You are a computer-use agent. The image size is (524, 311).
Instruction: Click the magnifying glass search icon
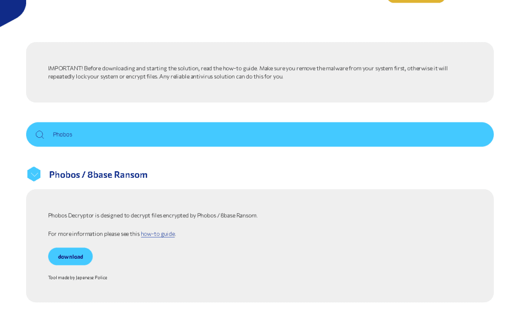[39, 135]
